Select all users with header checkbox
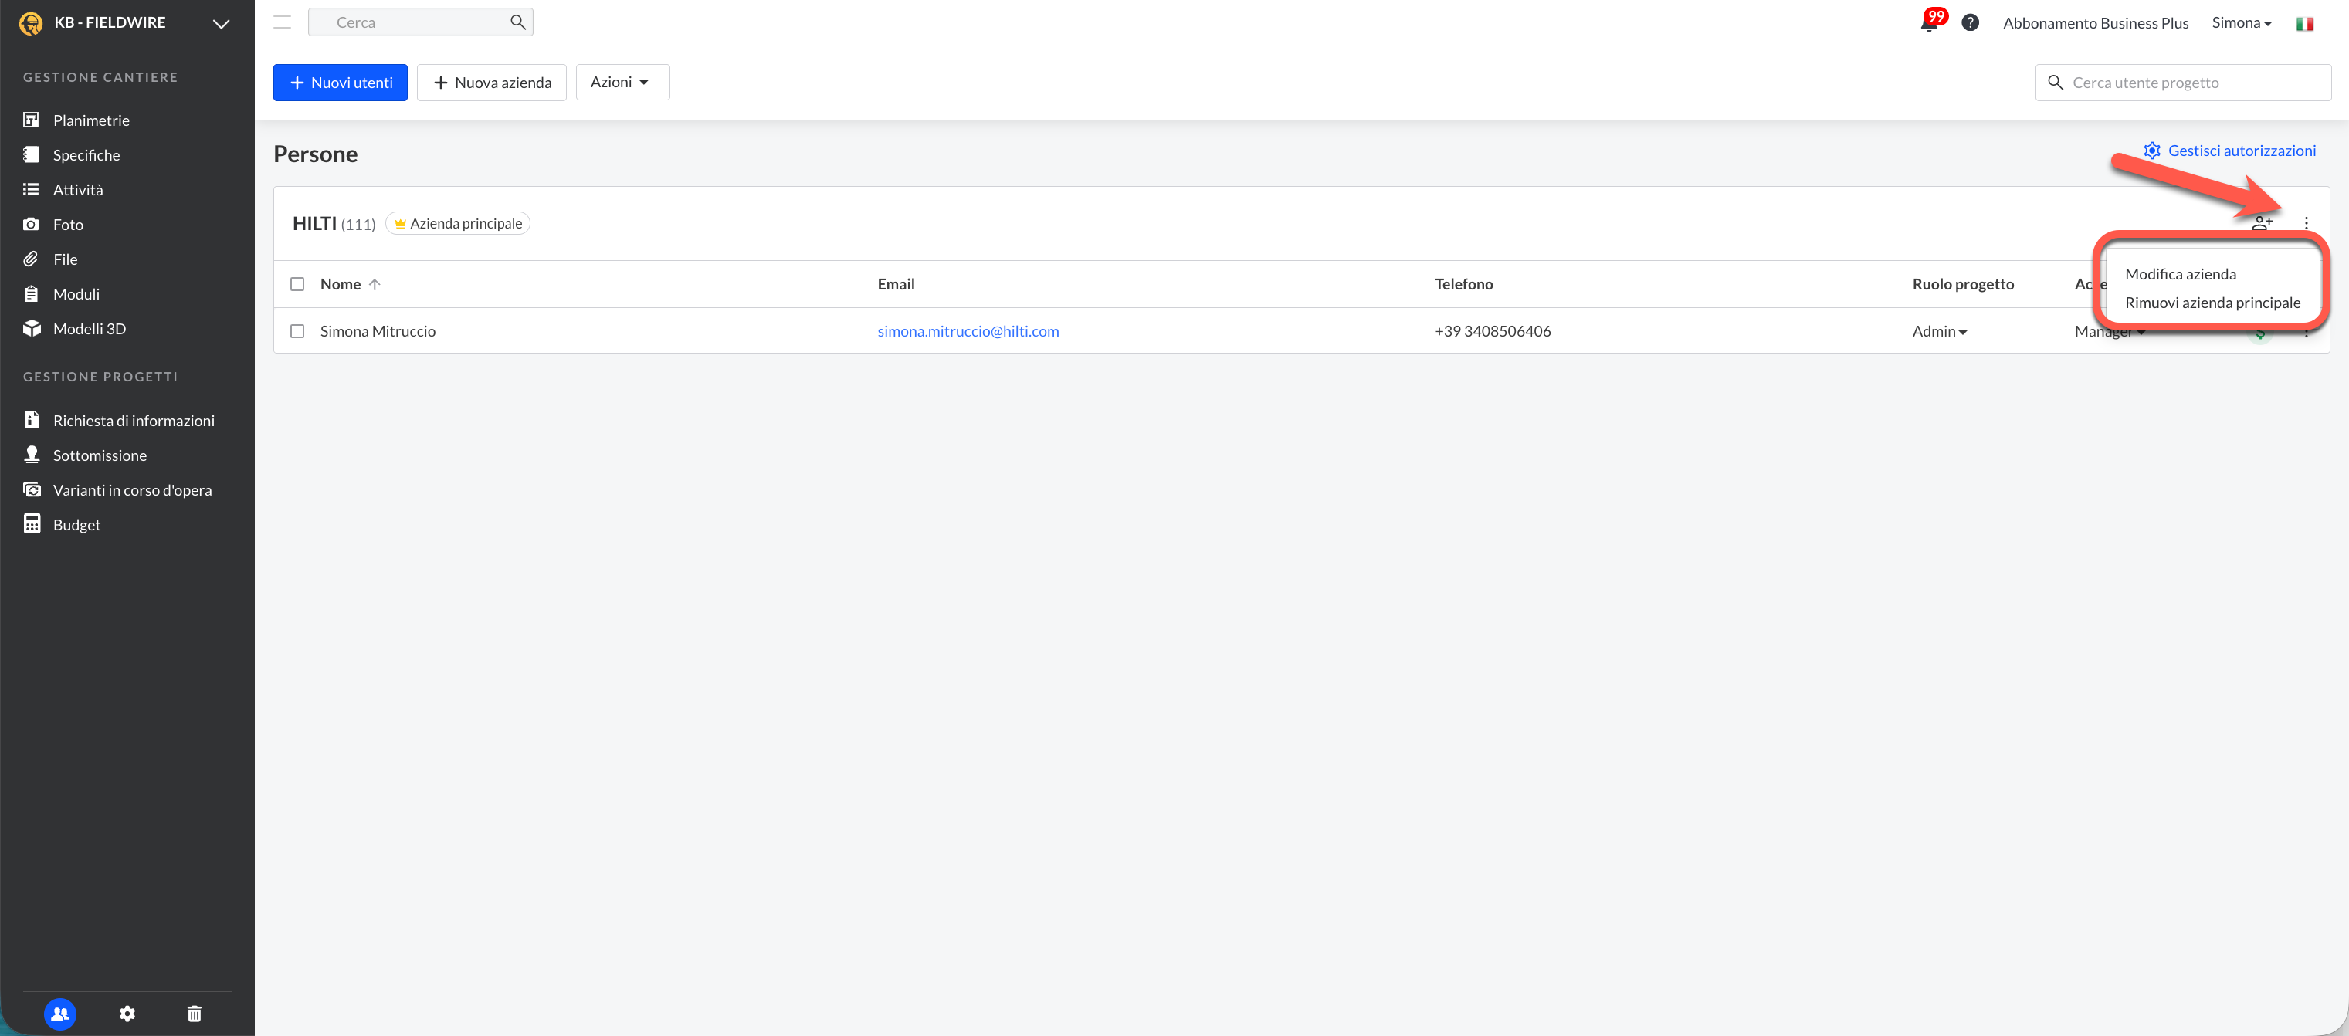This screenshot has height=1036, width=2349. coord(297,285)
